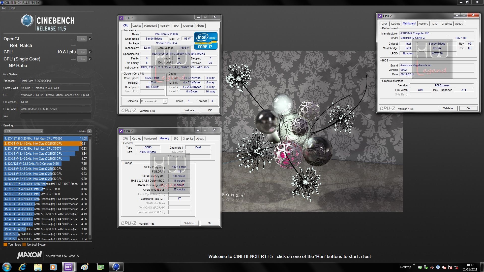Click the Core Speed 5529.6 MHz value

point(152,78)
